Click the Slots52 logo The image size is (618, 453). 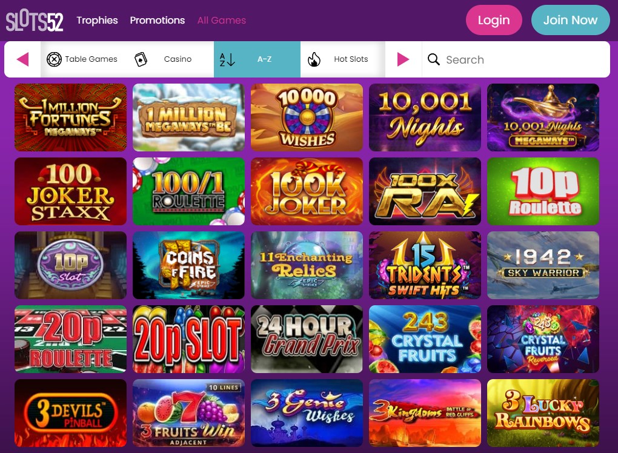(x=35, y=20)
